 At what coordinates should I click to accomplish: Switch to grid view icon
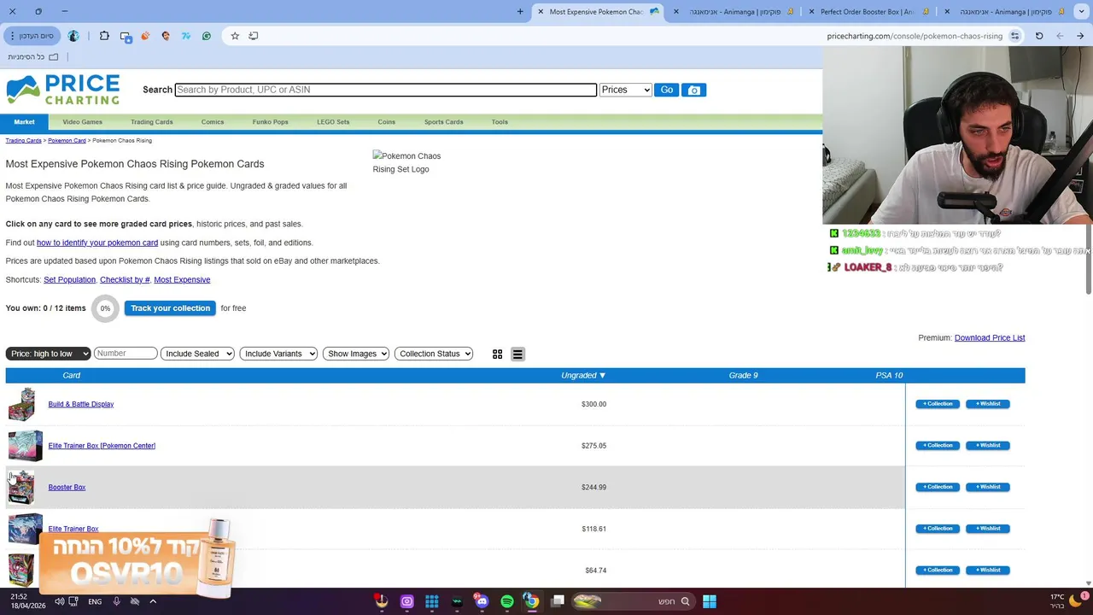[498, 354]
